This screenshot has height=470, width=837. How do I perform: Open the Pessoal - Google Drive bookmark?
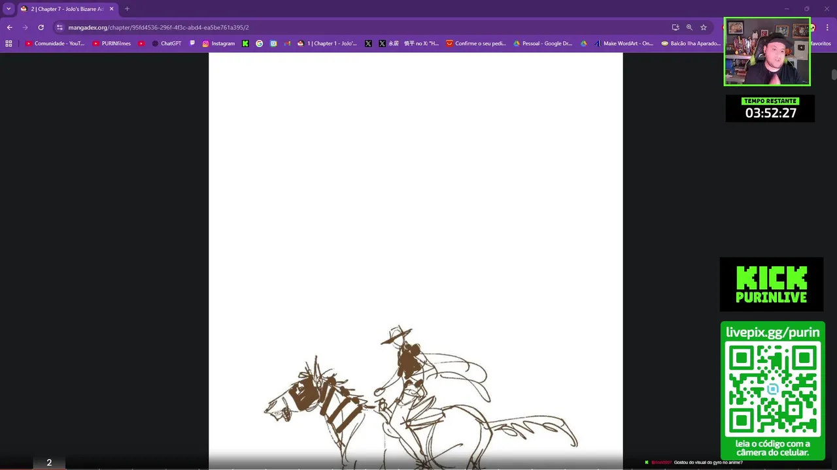543,44
